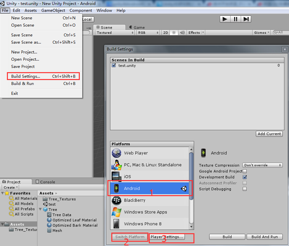Toggle 2D scene view mode

pyautogui.click(x=166, y=32)
